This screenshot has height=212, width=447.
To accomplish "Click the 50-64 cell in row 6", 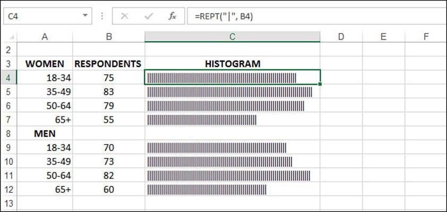I will point(45,106).
